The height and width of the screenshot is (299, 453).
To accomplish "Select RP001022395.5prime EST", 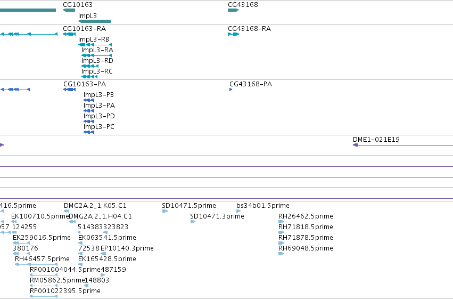I will coord(65,291).
